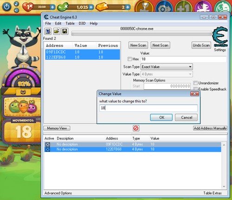Open the Help menu

click(x=94, y=23)
